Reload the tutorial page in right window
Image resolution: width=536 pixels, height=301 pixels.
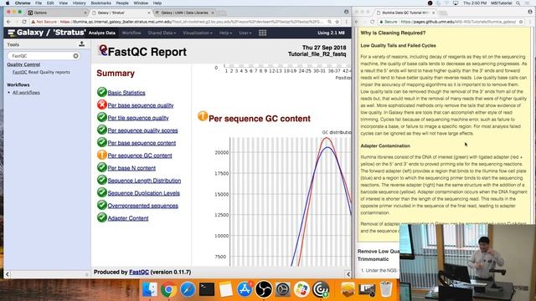pyautogui.click(x=372, y=22)
